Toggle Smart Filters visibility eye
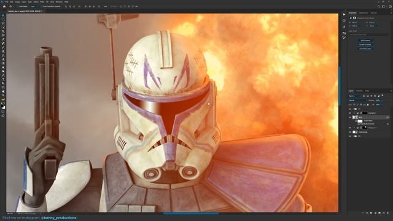The image size is (393, 221). click(356, 121)
